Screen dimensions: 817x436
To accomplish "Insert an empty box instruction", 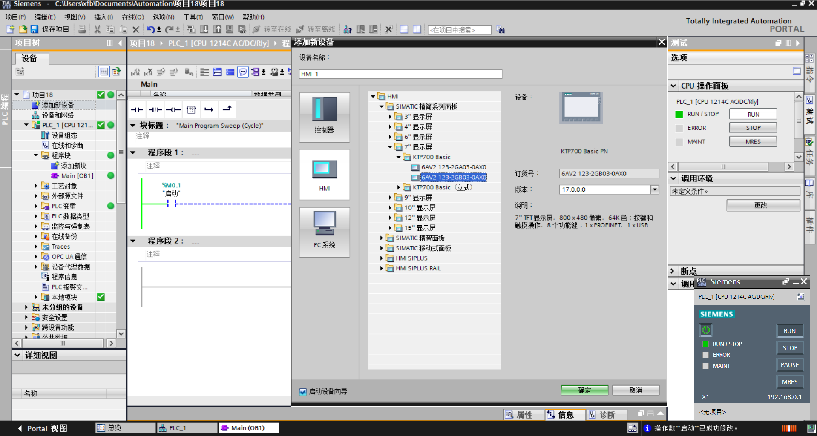I will [x=191, y=110].
